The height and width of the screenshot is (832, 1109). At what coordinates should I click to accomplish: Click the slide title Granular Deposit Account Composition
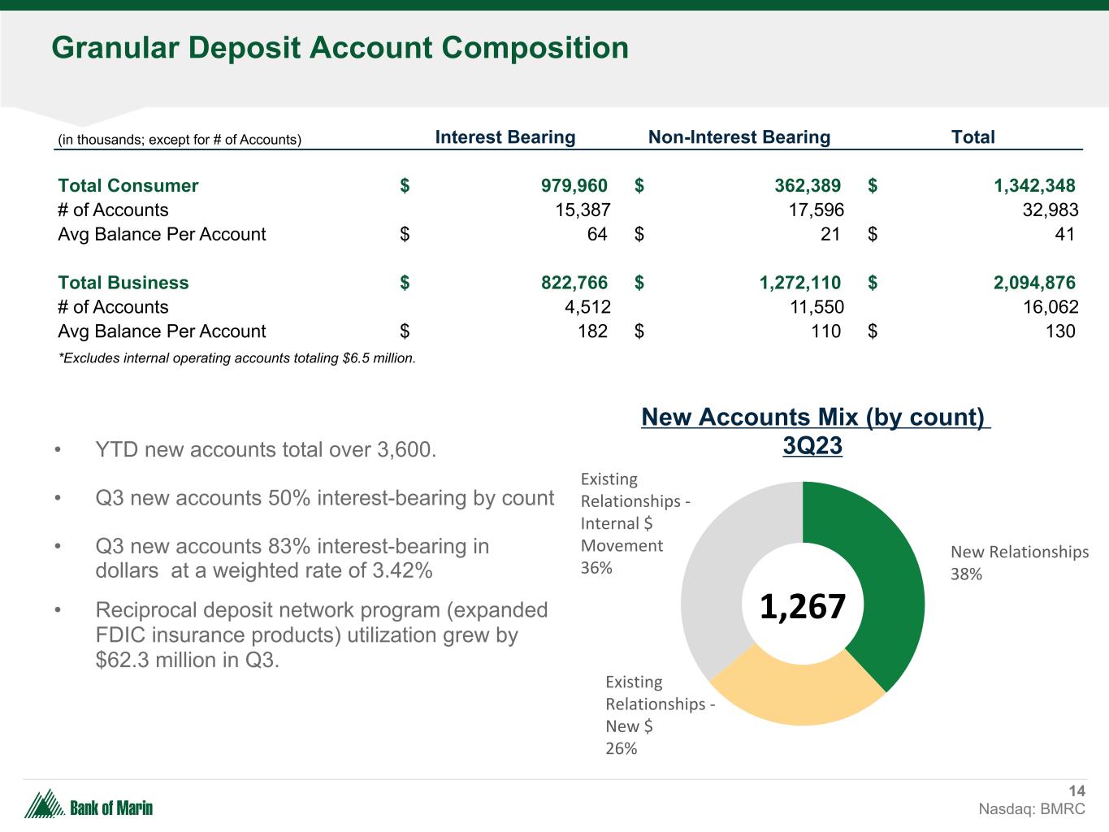(x=340, y=48)
